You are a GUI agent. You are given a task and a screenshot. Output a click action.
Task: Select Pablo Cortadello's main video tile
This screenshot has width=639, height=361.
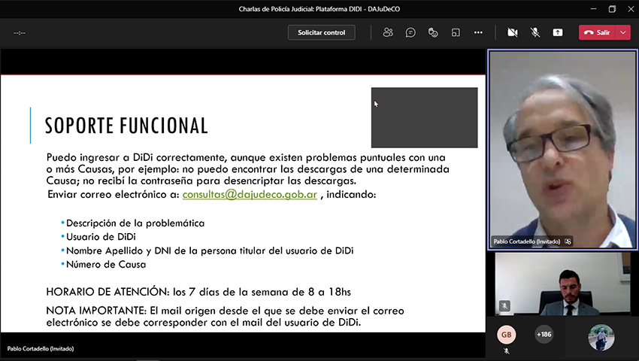click(x=562, y=150)
